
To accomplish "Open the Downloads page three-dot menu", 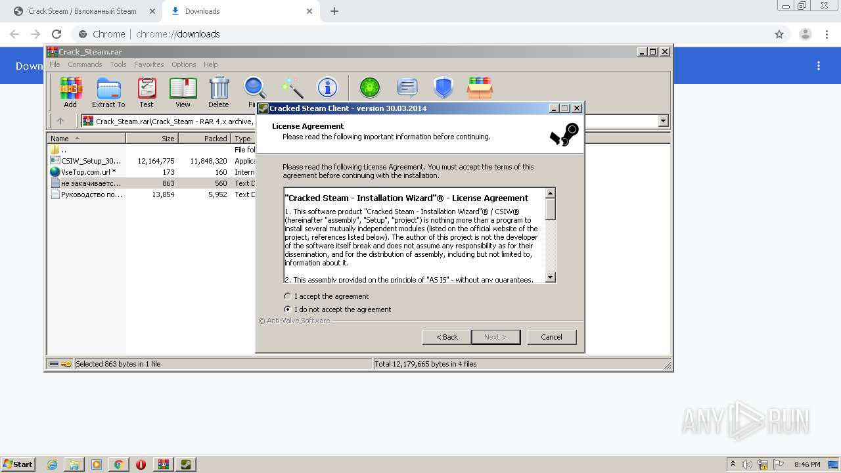I will pyautogui.click(x=819, y=66).
